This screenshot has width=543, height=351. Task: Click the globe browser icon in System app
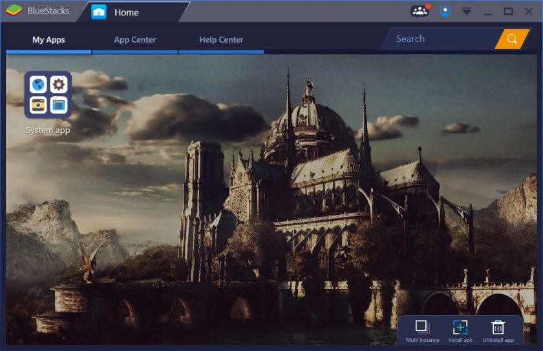pos(38,85)
